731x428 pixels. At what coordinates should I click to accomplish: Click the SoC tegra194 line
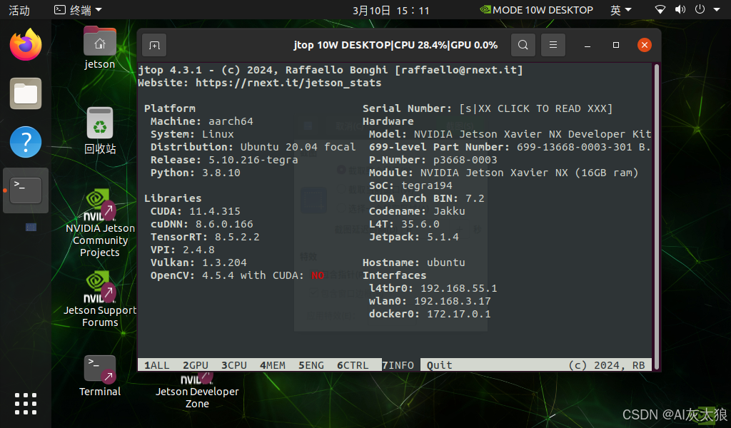coord(410,186)
